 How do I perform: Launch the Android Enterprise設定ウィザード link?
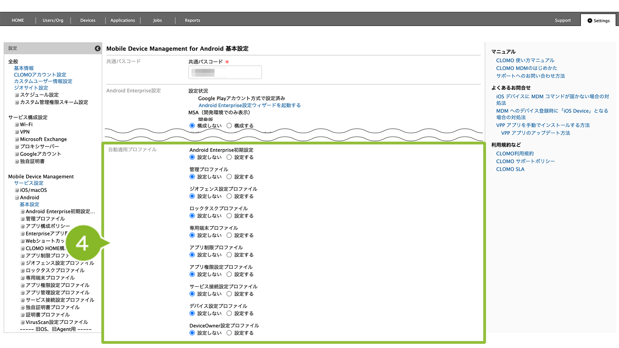click(x=249, y=105)
